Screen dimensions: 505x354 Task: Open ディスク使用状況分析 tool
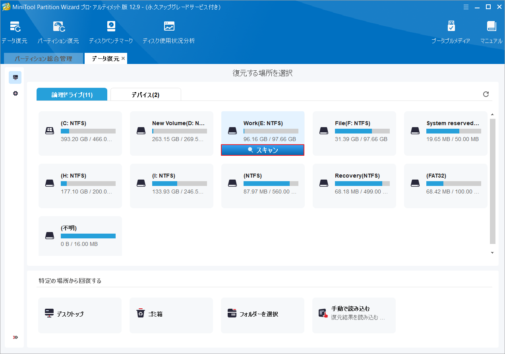tap(169, 27)
